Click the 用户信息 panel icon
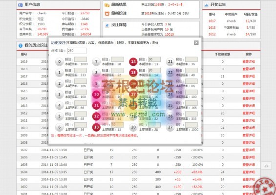The image size is (276, 195). (x=21, y=5)
